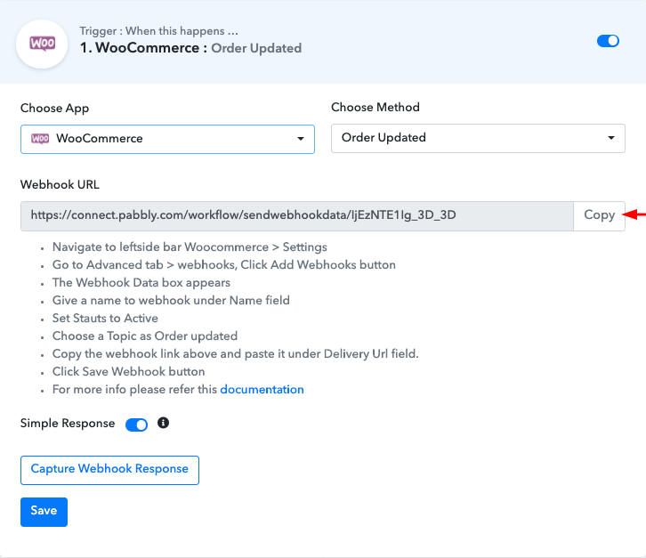646x558 pixels.
Task: Open the Choose App WooCommerce dropdown
Action: click(x=167, y=139)
